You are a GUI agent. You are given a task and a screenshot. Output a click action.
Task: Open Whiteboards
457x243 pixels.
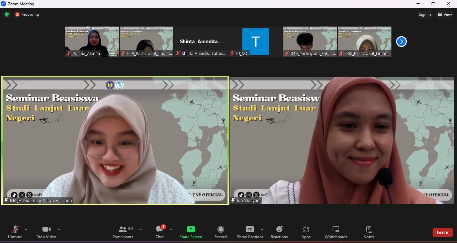(x=336, y=232)
